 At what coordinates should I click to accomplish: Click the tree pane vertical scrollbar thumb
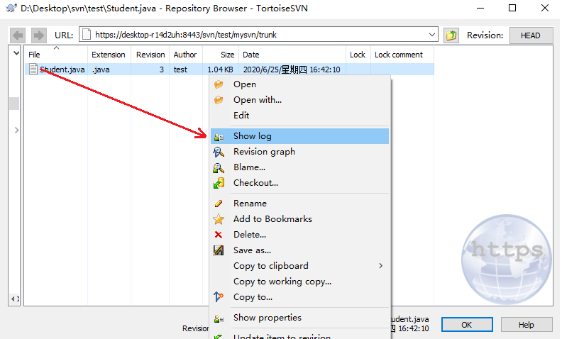point(14,104)
